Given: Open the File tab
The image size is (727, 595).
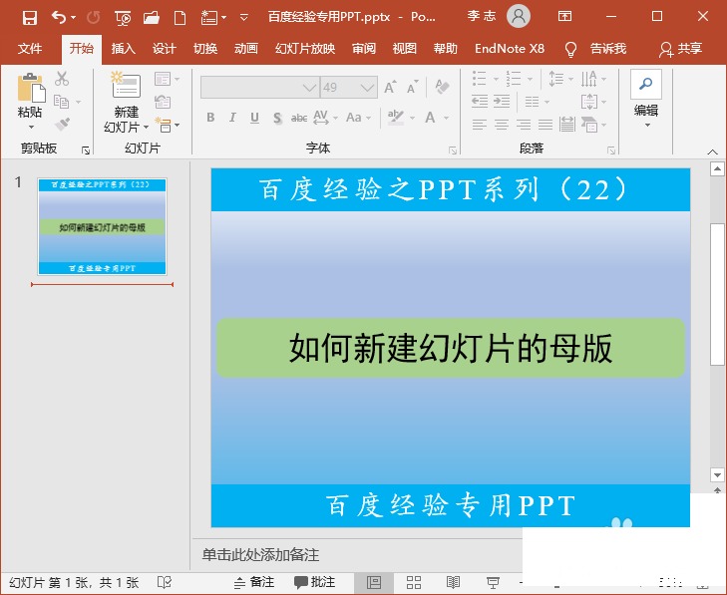Looking at the screenshot, I should [x=30, y=48].
